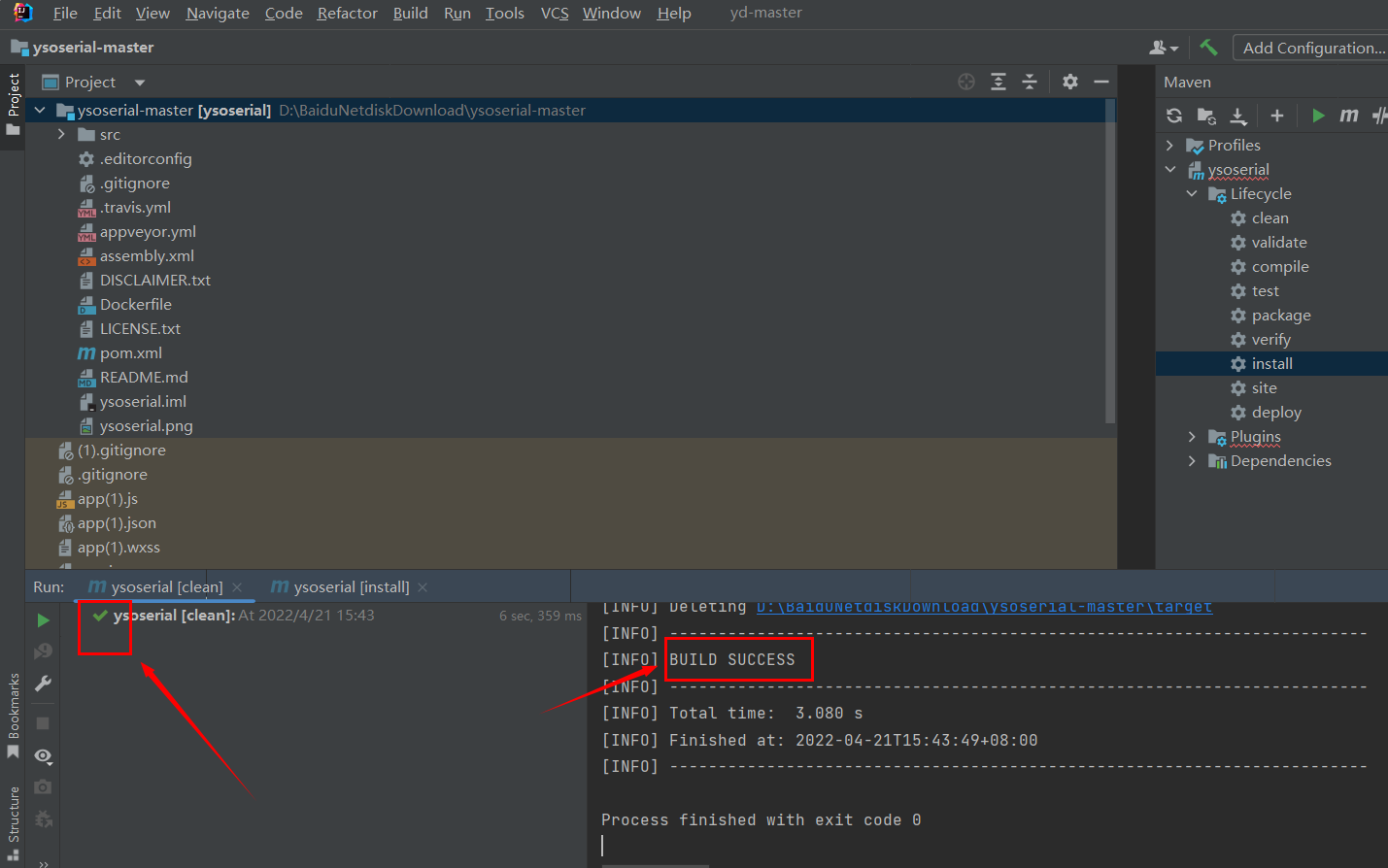Screen dimensions: 1388x868
Task: Execute Maven goal 'm' icon
Action: [1349, 116]
